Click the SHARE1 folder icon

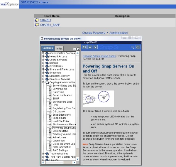coord(37,20)
